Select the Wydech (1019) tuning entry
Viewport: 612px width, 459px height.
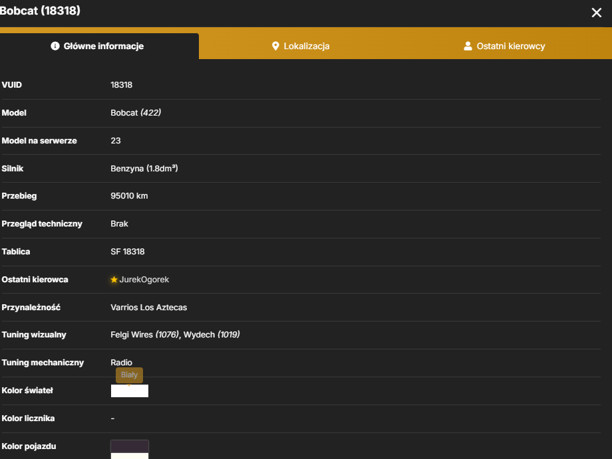[x=212, y=335]
